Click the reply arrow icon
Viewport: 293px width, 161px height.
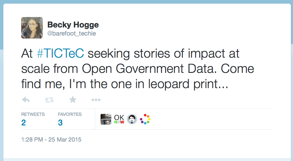(26, 100)
